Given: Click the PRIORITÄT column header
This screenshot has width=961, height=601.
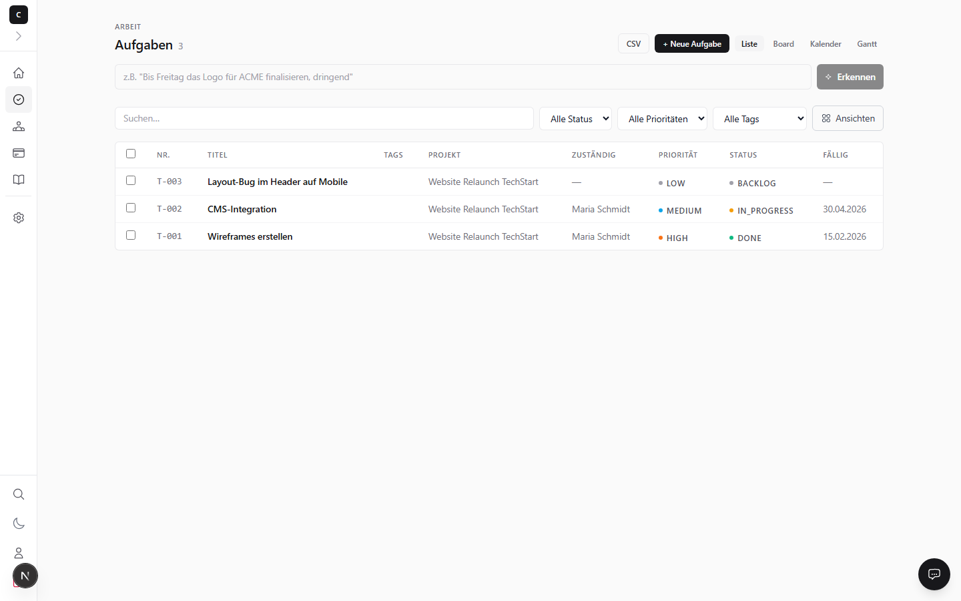Looking at the screenshot, I should coord(678,155).
